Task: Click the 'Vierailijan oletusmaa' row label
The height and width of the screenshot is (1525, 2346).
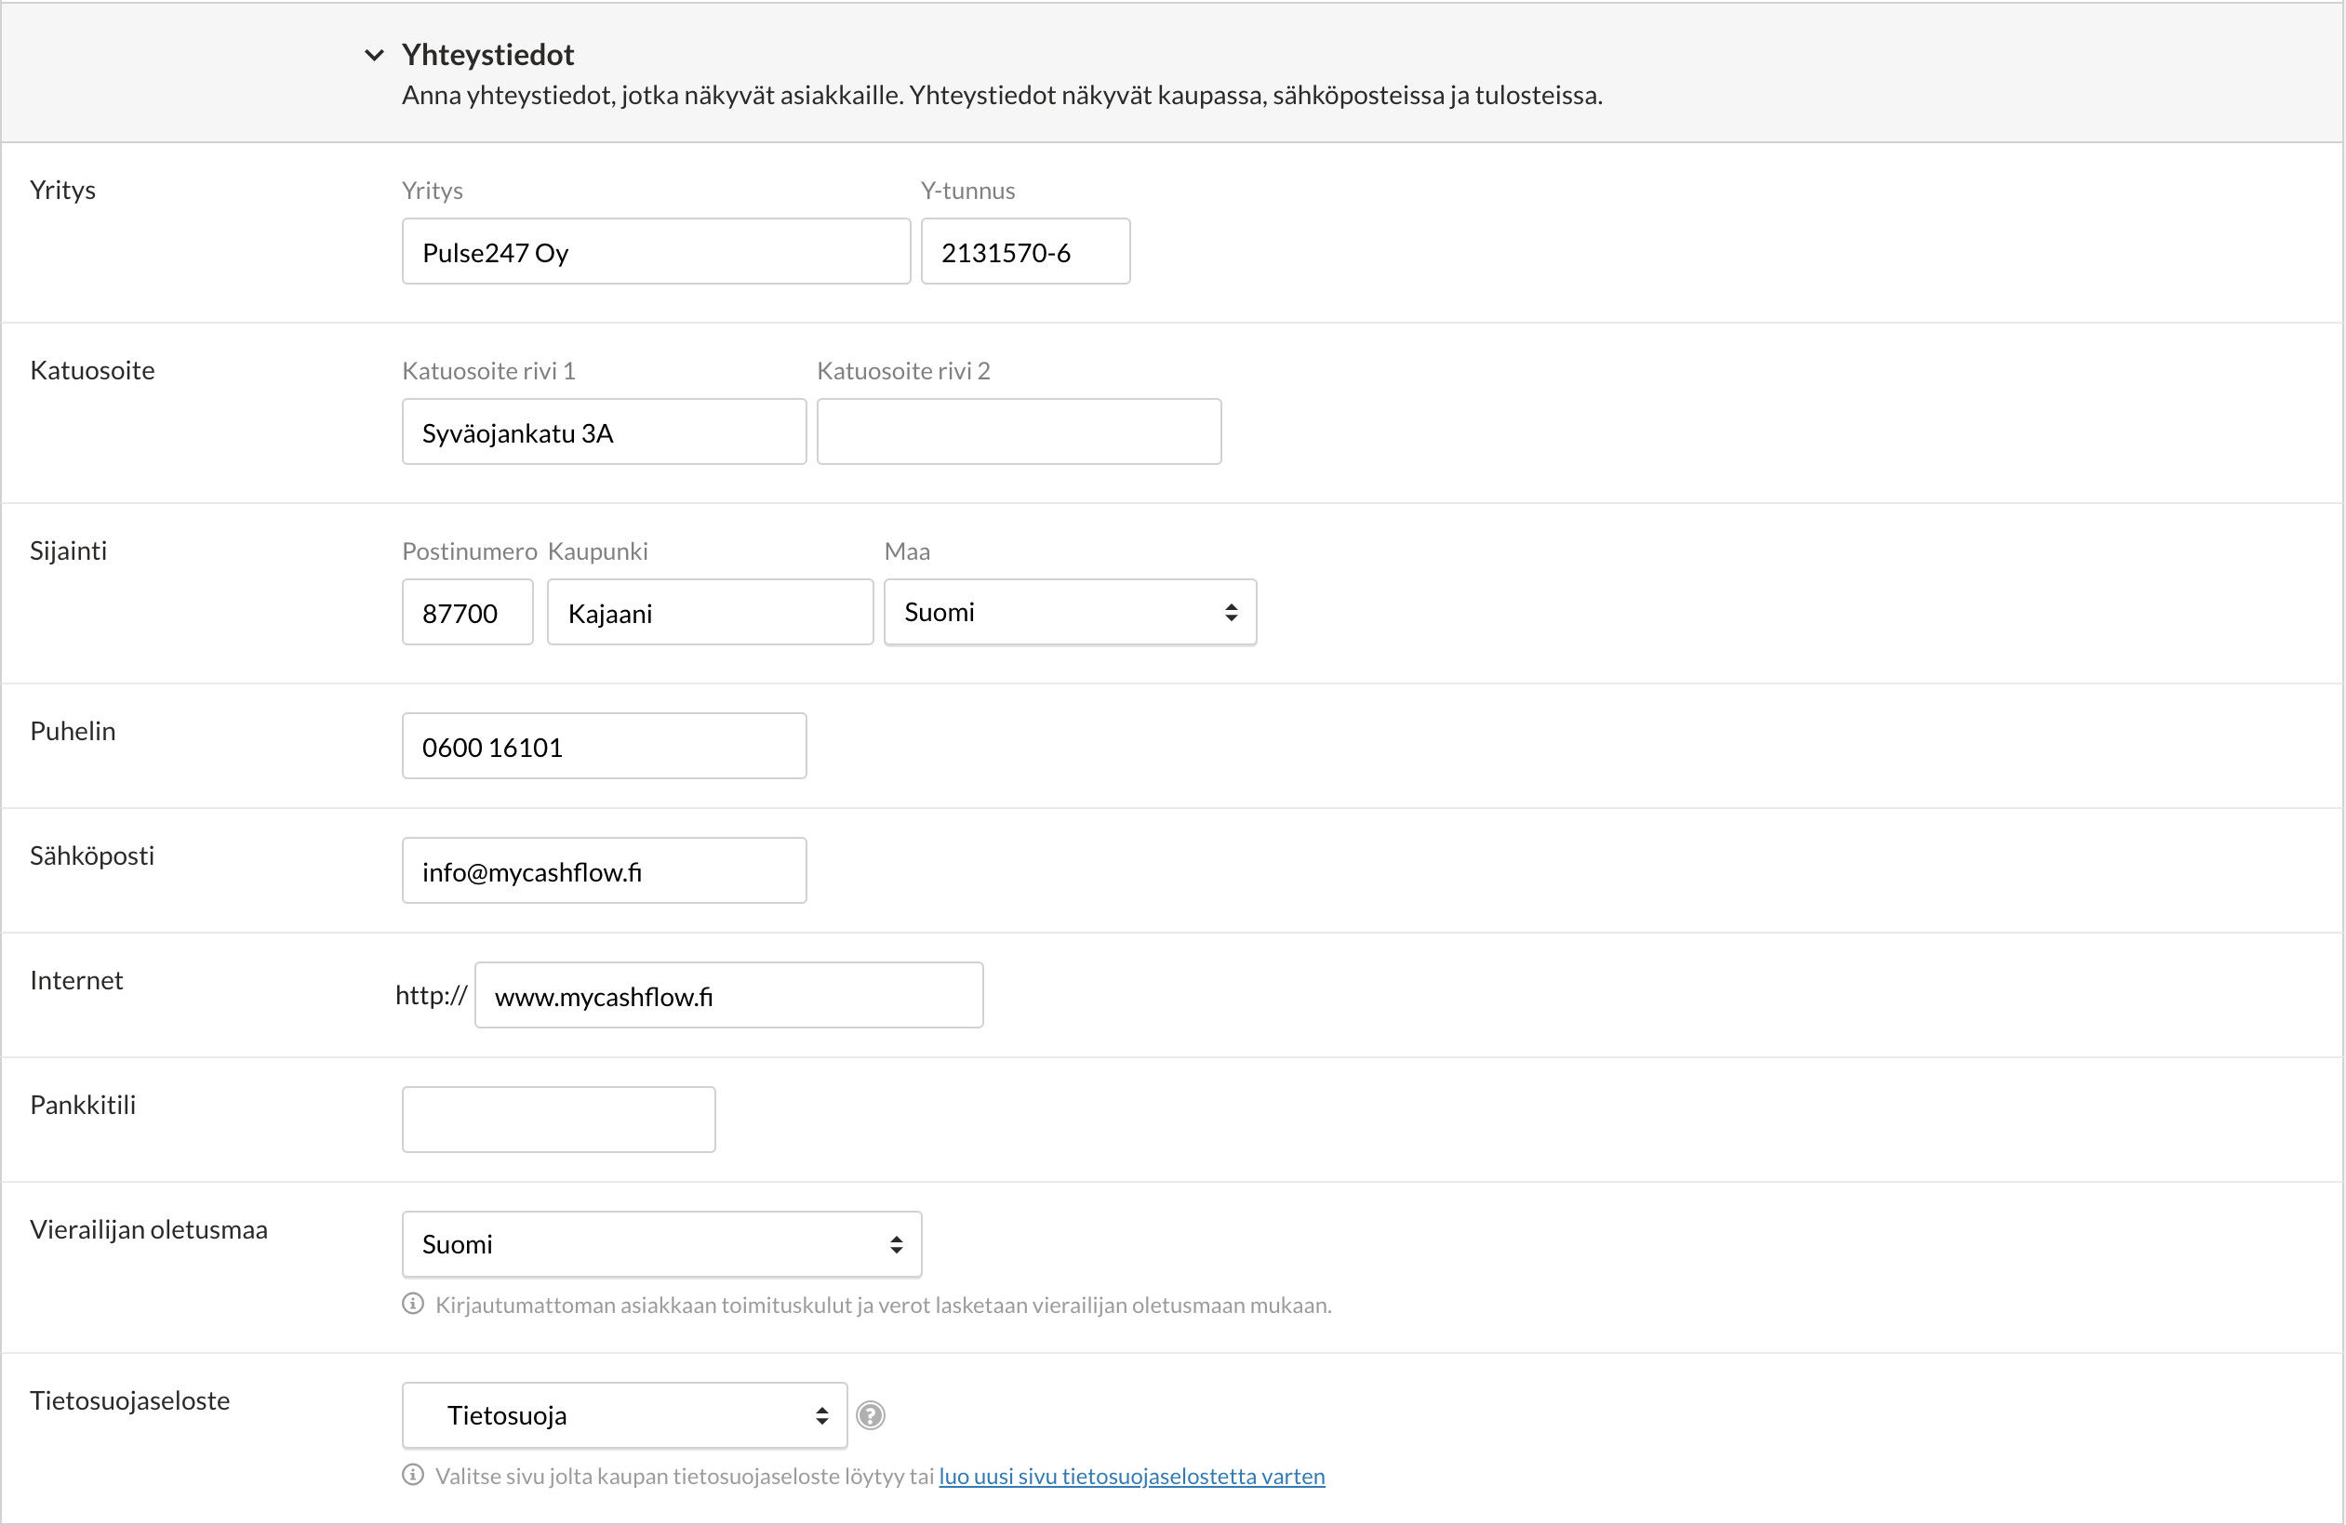Action: 149,1229
